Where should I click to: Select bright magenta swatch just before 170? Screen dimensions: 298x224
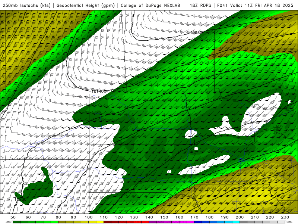tap(191, 222)
